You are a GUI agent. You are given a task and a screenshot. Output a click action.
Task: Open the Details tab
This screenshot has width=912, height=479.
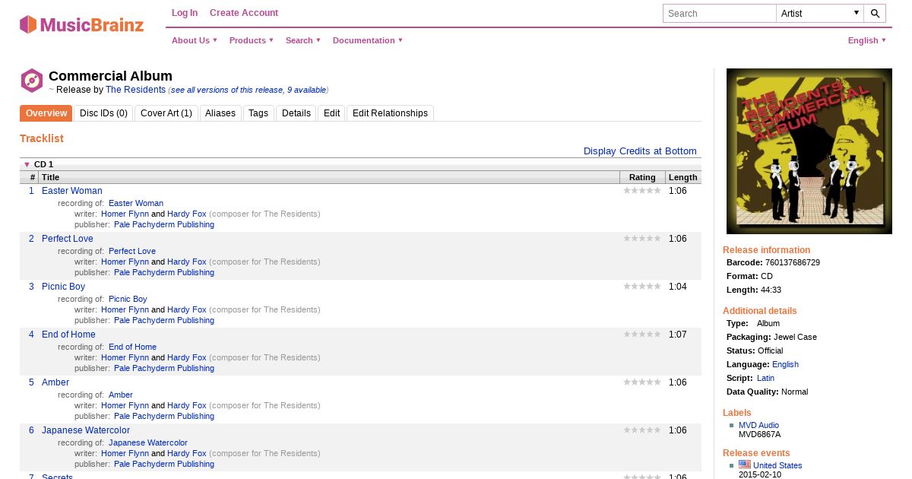pyautogui.click(x=296, y=113)
